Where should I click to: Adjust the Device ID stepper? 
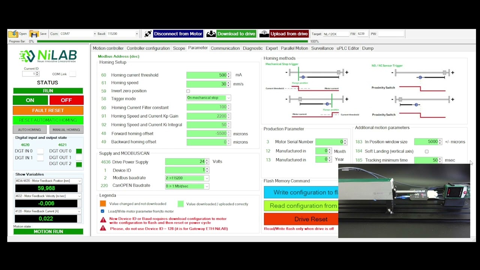(x=207, y=170)
